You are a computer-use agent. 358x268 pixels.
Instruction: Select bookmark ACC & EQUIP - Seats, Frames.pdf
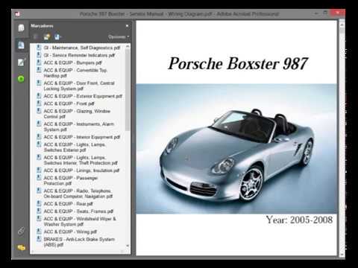78,211
